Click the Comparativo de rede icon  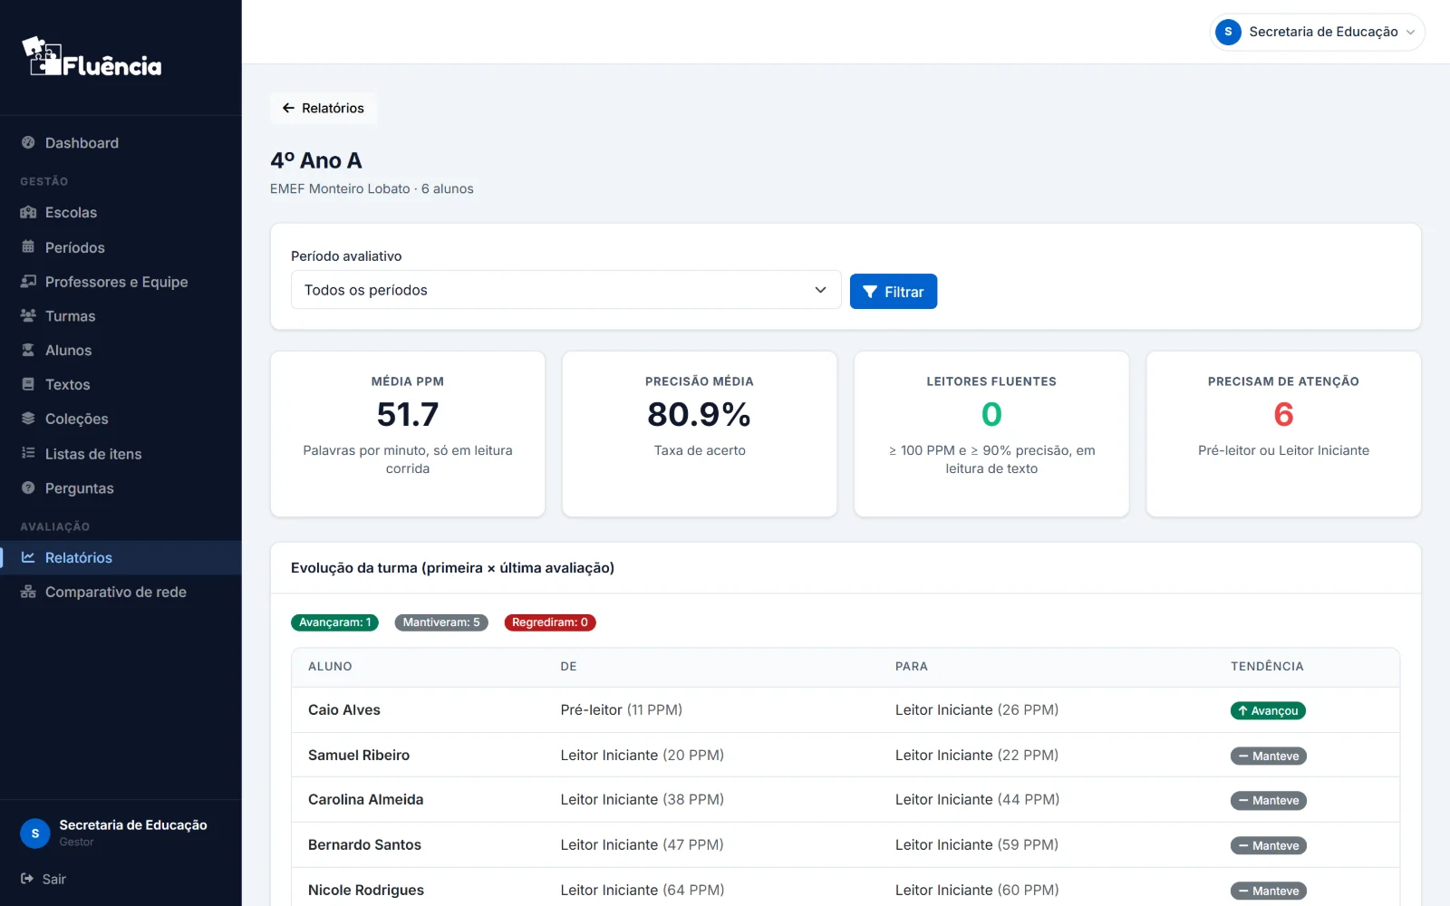click(x=28, y=592)
